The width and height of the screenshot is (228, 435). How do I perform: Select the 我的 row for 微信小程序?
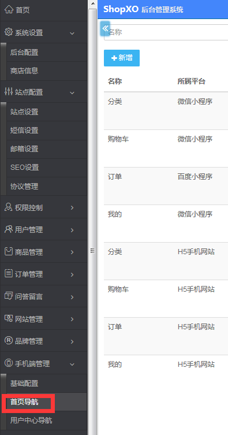pyautogui.click(x=166, y=224)
